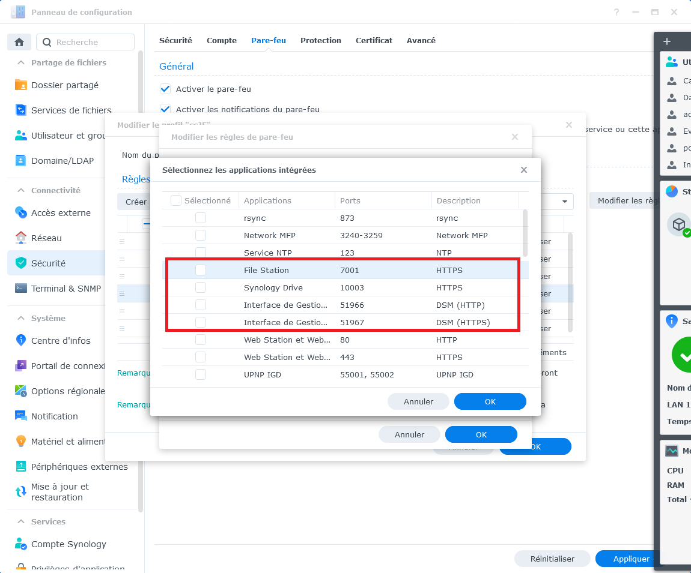Open Réseau network icon

tap(21, 238)
